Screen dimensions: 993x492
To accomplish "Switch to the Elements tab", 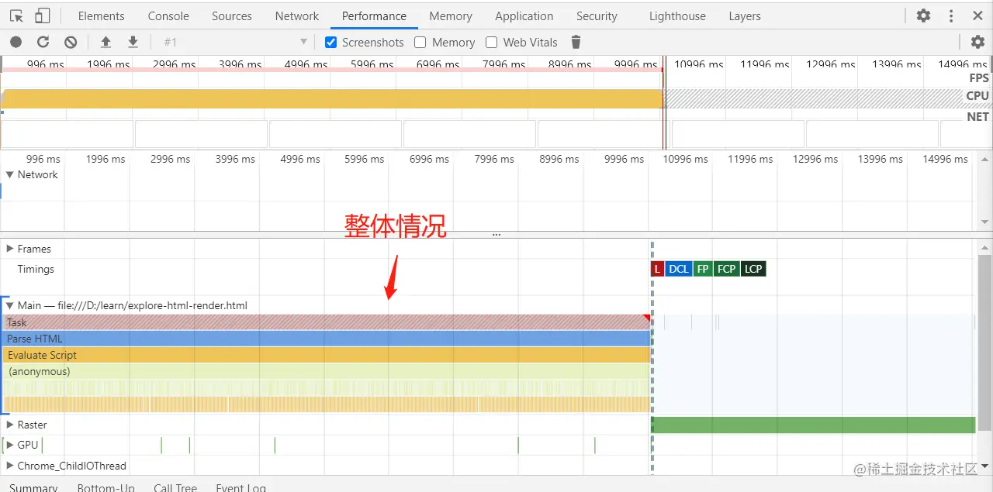I will coord(101,15).
